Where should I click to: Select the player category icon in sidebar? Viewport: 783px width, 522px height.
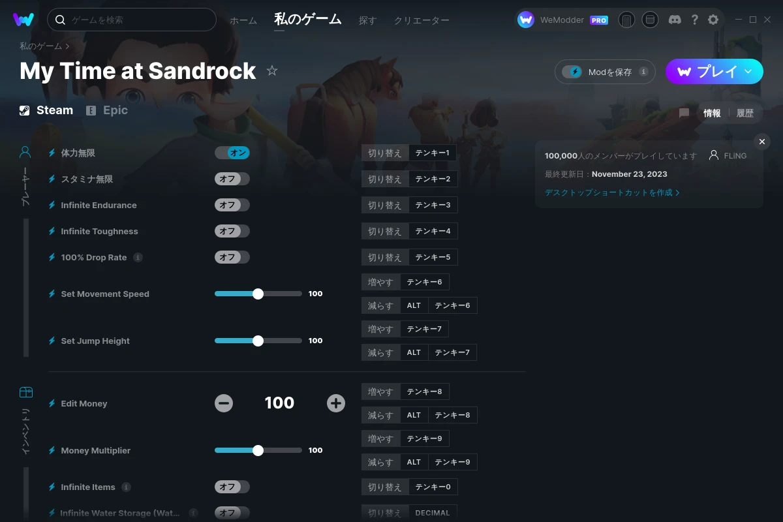[25, 153]
